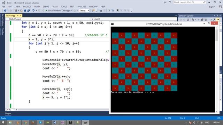Open the BUILD menu
223x125 pixels.
click(x=37, y=7)
